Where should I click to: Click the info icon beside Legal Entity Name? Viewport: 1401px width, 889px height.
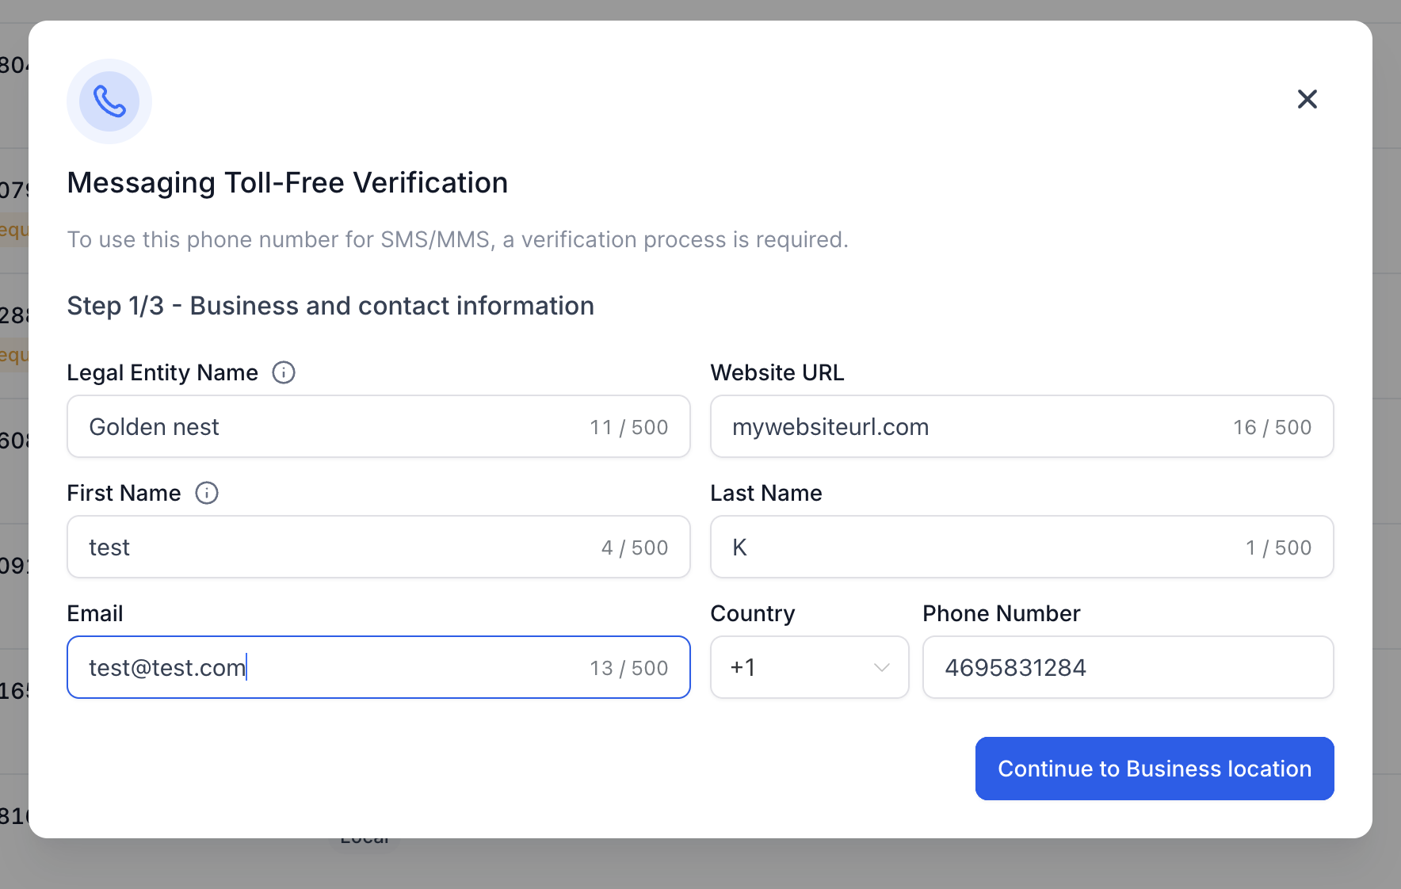pos(284,372)
